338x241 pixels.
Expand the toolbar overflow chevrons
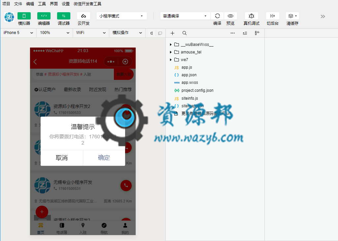(323, 17)
